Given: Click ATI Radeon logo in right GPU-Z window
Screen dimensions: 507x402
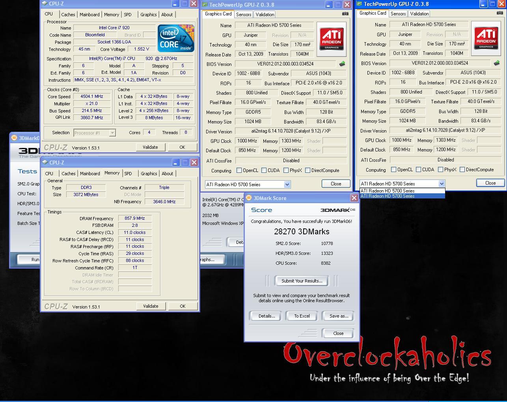Looking at the screenshot, I should pos(486,38).
